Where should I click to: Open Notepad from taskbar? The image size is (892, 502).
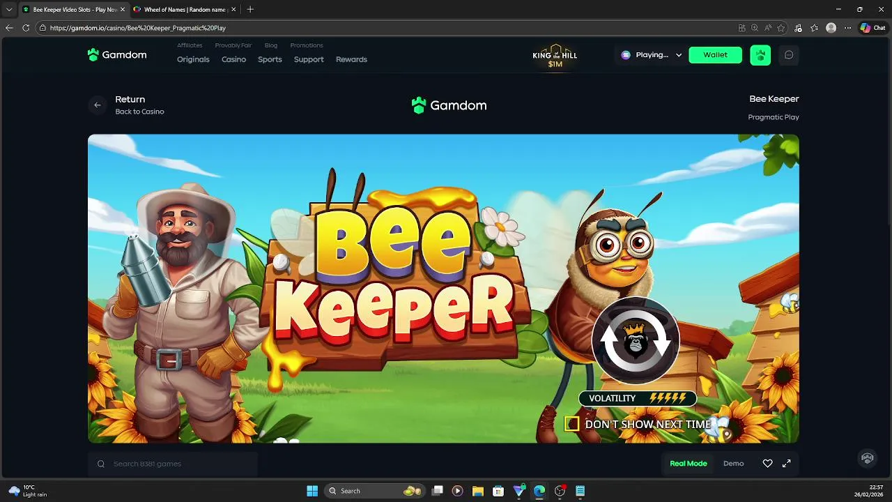pyautogui.click(x=580, y=491)
